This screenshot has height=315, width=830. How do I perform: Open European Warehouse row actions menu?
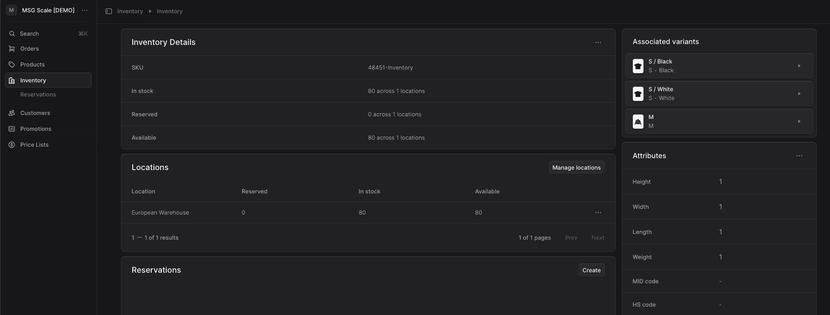pos(598,213)
